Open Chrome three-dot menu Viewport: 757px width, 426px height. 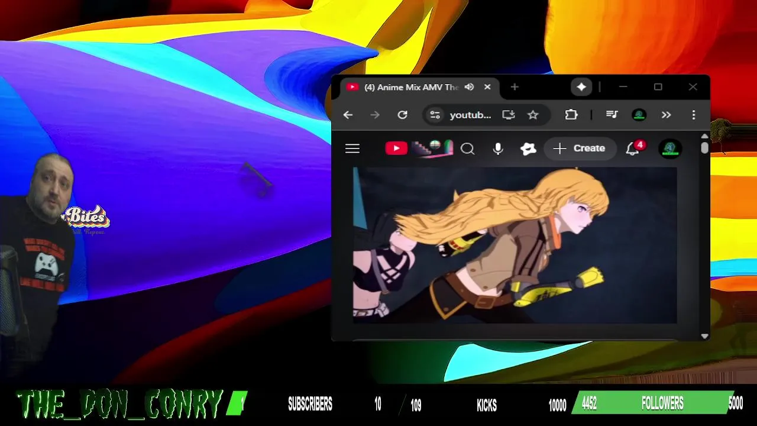click(x=694, y=115)
